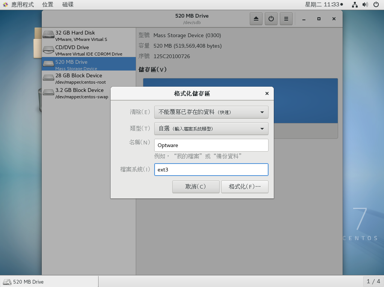The height and width of the screenshot is (287, 384).
Task: Click the system power icon in top bar
Action: click(376, 5)
